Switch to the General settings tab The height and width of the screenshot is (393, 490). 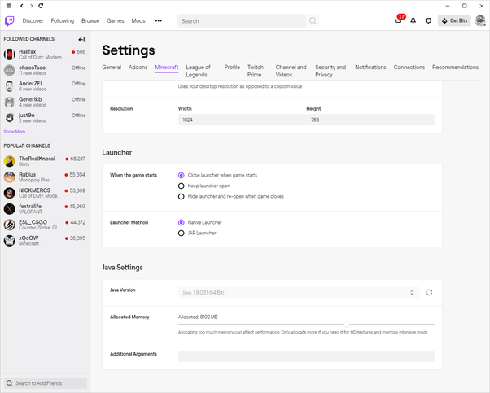tap(112, 68)
